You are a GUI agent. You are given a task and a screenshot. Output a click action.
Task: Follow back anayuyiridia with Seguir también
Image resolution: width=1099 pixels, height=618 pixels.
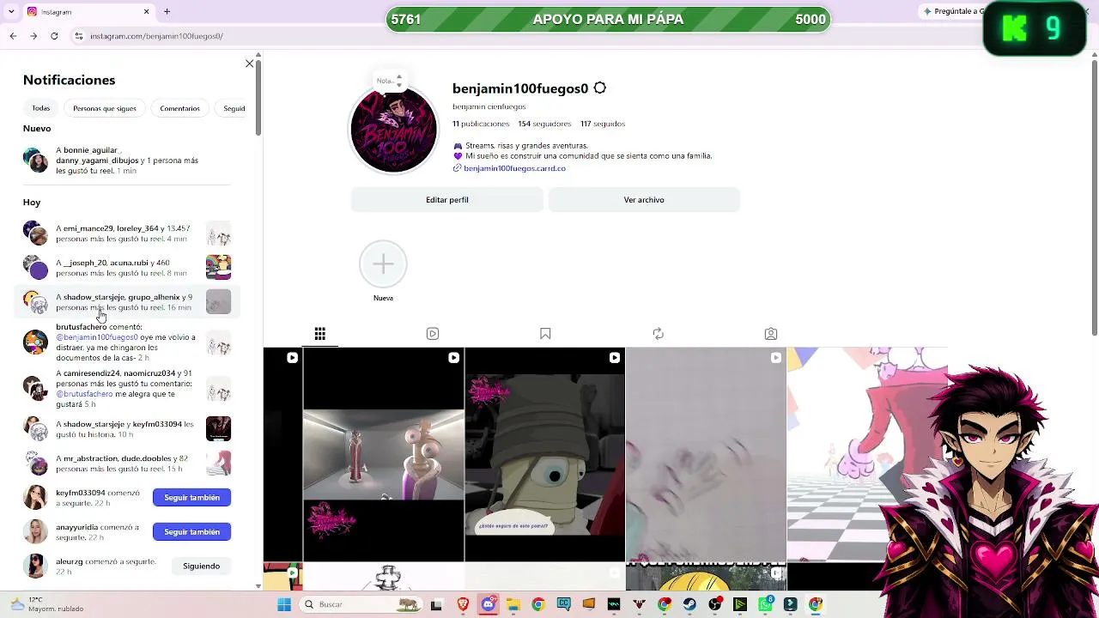tap(191, 532)
